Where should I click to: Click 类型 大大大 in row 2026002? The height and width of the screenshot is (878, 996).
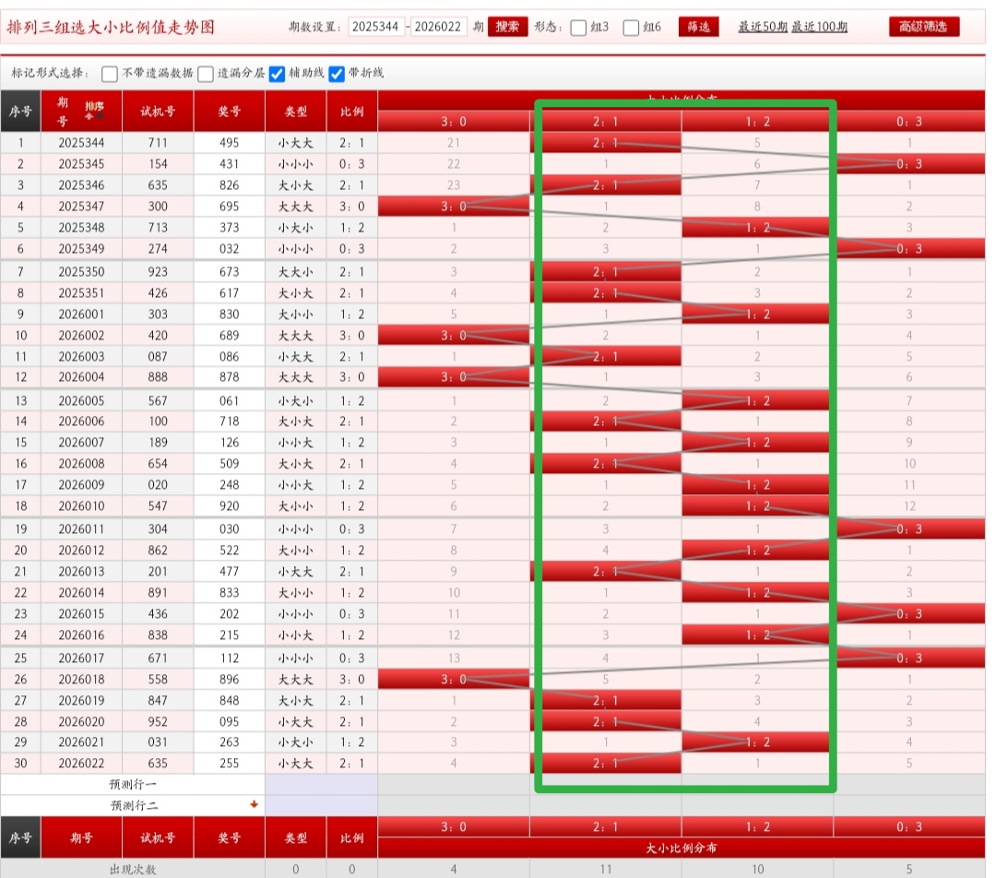(x=296, y=336)
